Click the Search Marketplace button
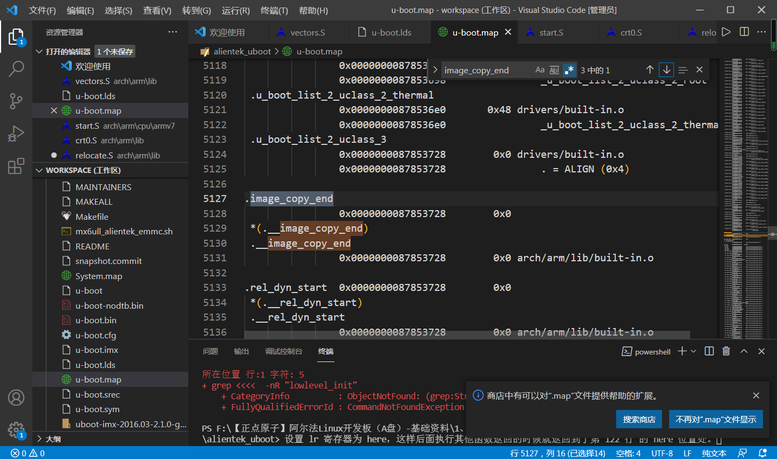777x459 pixels. tap(639, 419)
